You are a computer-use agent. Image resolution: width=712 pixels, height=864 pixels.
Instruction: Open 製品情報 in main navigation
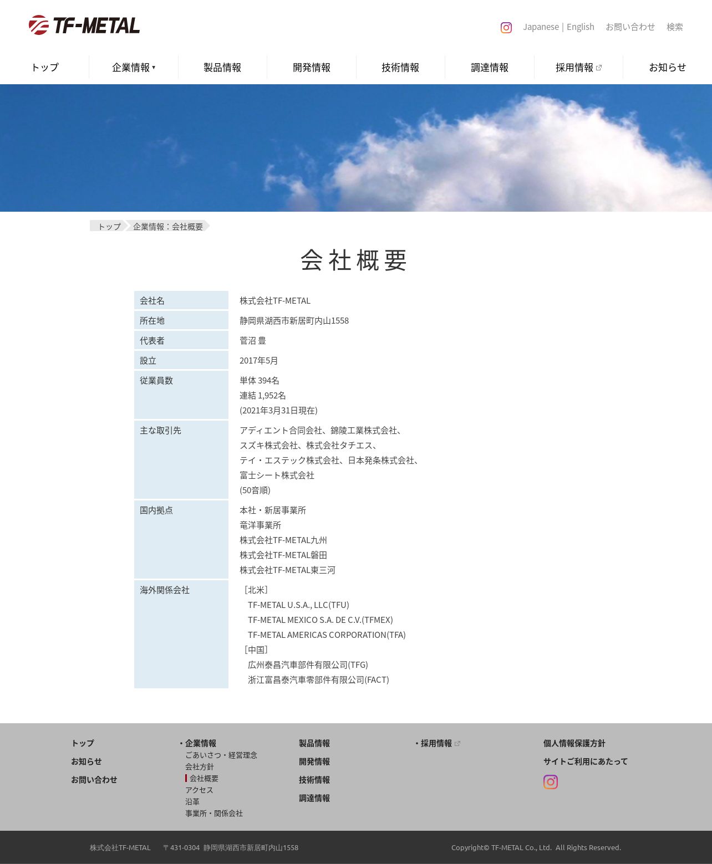(x=222, y=67)
